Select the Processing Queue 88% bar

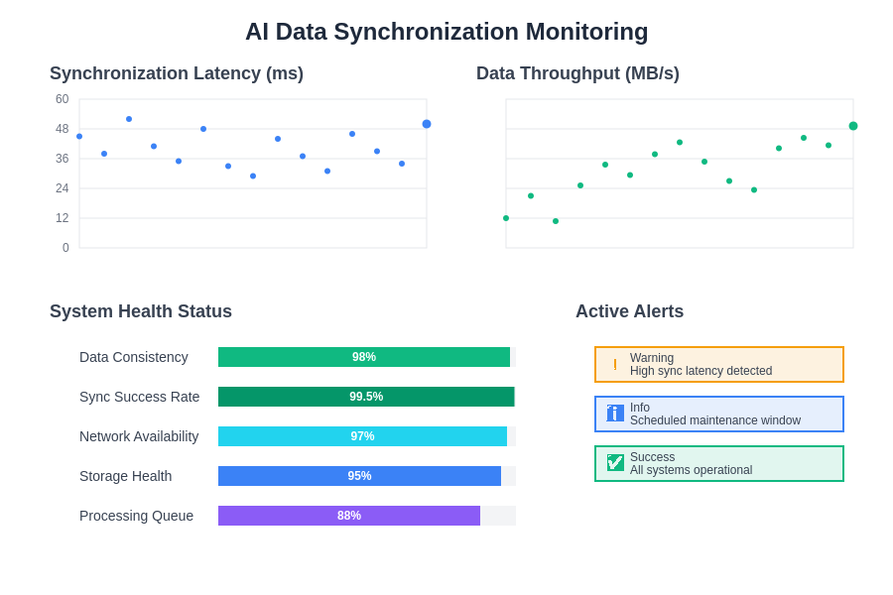click(349, 516)
